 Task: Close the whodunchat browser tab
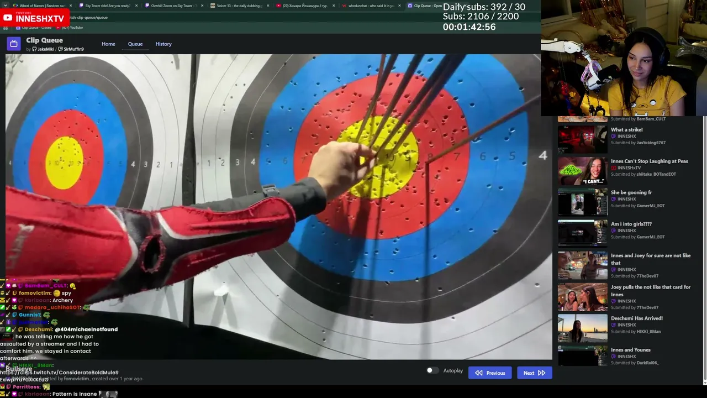tap(399, 6)
